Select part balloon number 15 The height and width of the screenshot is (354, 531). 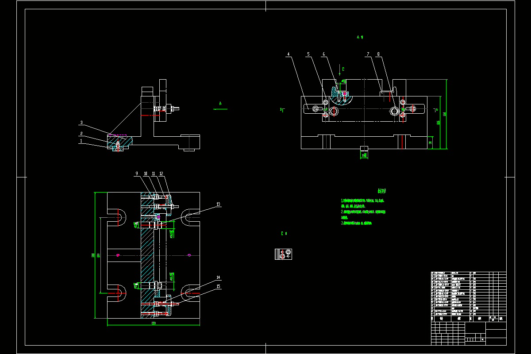pos(218,286)
